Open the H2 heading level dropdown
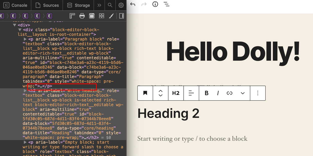313x156 pixels. click(176, 93)
